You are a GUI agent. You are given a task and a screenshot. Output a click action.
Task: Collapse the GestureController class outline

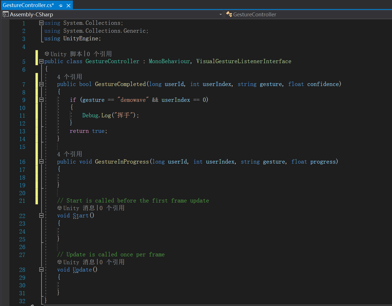pos(41,61)
